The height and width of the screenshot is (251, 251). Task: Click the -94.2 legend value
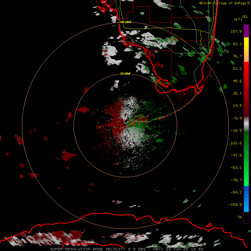236,192
